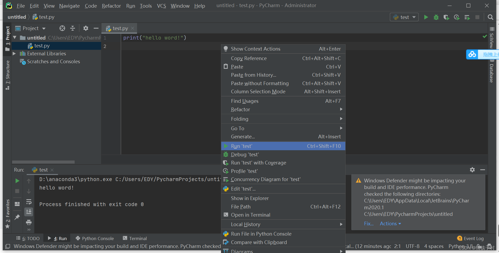Image resolution: width=499 pixels, height=253 pixels.
Task: Collapse the 'untitled' project folder
Action: click(x=15, y=38)
